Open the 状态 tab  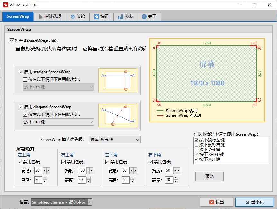tap(125, 17)
